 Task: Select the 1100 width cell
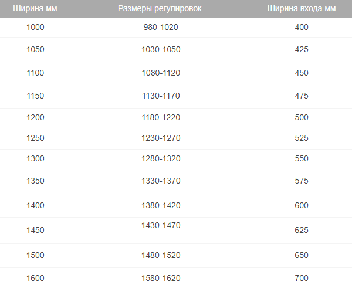pos(35,73)
